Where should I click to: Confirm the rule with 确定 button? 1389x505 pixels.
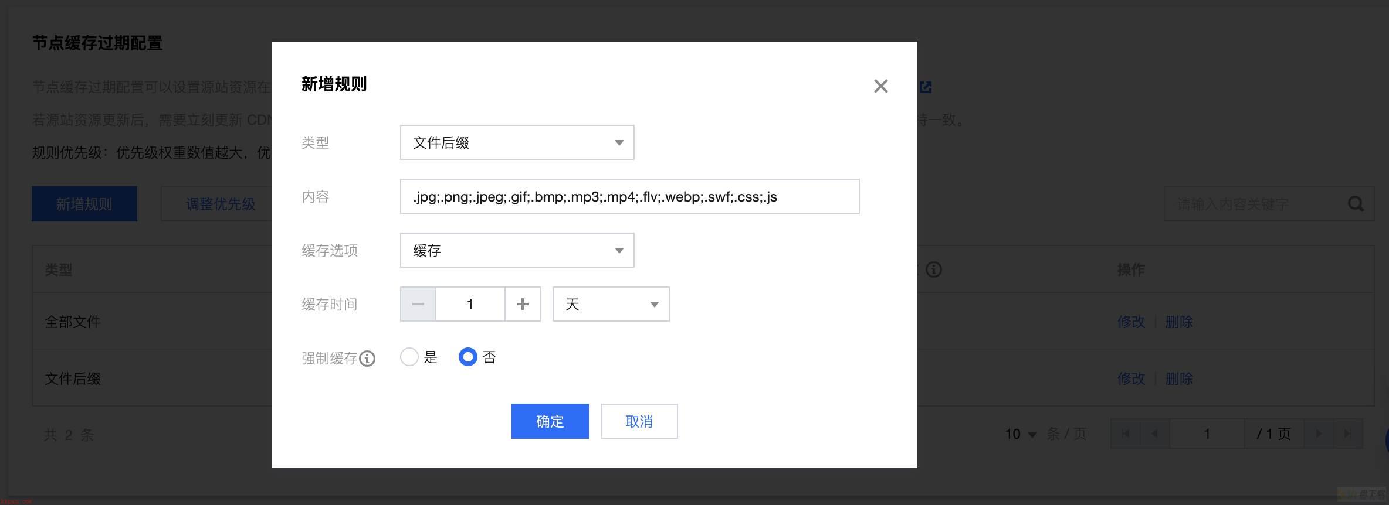[x=550, y=421]
